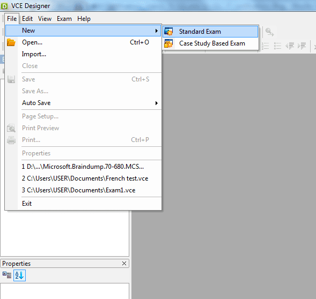The width and height of the screenshot is (316, 299).
Task: Click the Case Study Based Exam icon
Action: click(168, 43)
